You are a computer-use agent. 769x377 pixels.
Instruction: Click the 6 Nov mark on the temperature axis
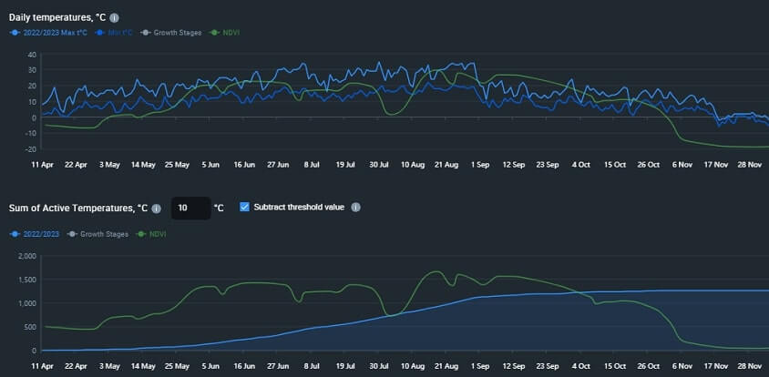[x=682, y=165]
